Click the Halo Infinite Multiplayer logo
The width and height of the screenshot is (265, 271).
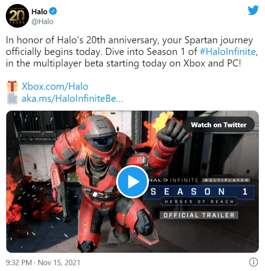click(x=199, y=180)
